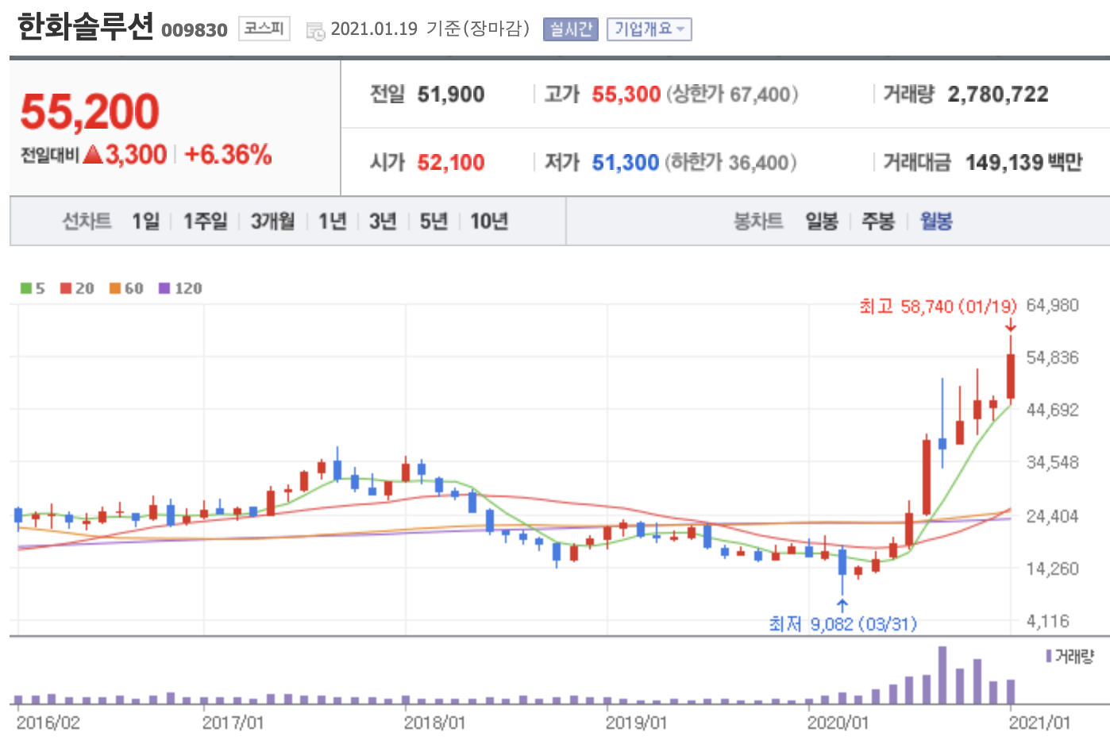
Task: Click the lower limit 36,400 text
Action: (x=730, y=163)
